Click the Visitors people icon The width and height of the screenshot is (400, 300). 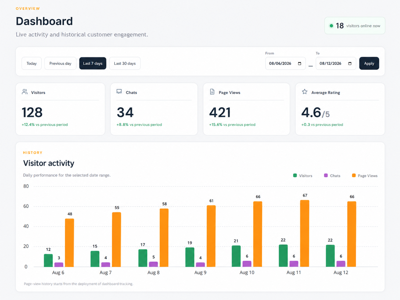coord(25,92)
